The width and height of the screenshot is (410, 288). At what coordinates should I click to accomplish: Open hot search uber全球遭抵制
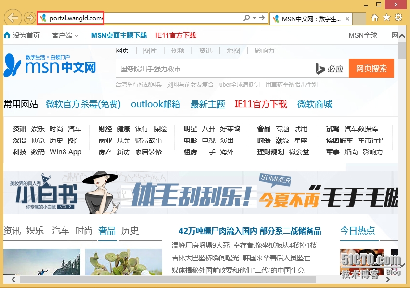coord(239,85)
